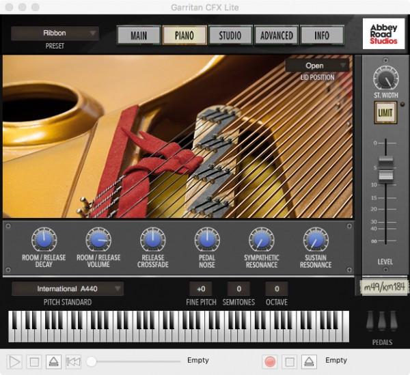Click the Octave value field
Image resolution: width=410 pixels, height=375 pixels.
(x=277, y=289)
